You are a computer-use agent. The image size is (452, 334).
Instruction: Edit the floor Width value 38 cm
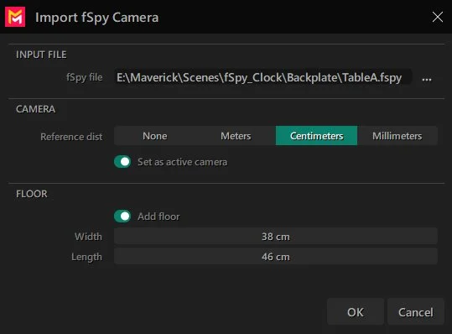[276, 237]
